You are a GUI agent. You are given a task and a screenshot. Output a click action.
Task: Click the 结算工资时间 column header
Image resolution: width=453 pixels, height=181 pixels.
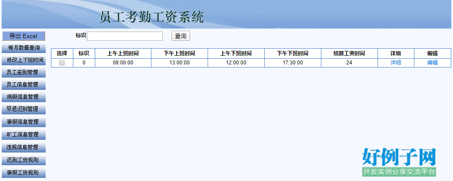[349, 53]
